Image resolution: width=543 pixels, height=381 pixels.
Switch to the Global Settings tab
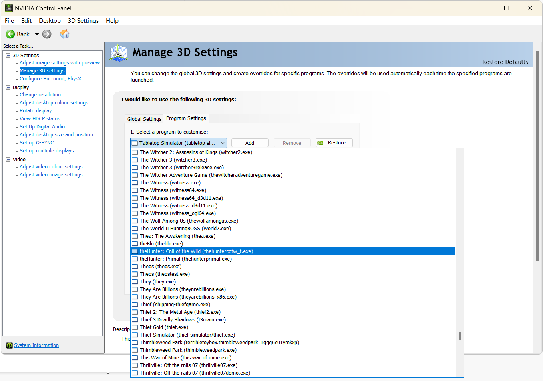[144, 119]
